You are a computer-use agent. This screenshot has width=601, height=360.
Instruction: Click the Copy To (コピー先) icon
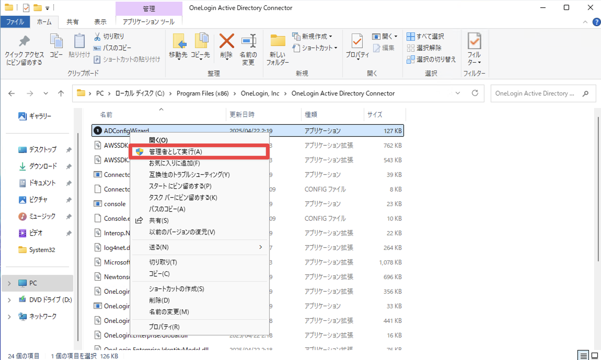coord(201,41)
